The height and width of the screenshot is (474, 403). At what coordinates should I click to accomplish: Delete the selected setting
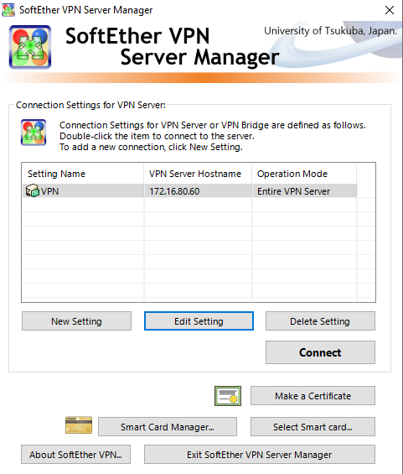tap(320, 321)
